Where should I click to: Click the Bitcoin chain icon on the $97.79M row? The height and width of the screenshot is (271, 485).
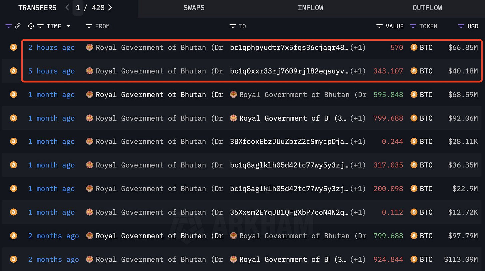pos(13,236)
